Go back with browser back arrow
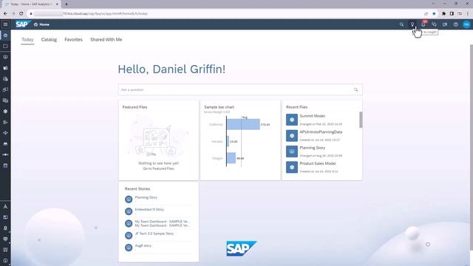Screen dimensions: 473x266 pyautogui.click(x=5, y=13)
